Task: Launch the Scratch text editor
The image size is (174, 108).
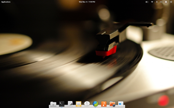Action: pyautogui.click(x=70, y=104)
